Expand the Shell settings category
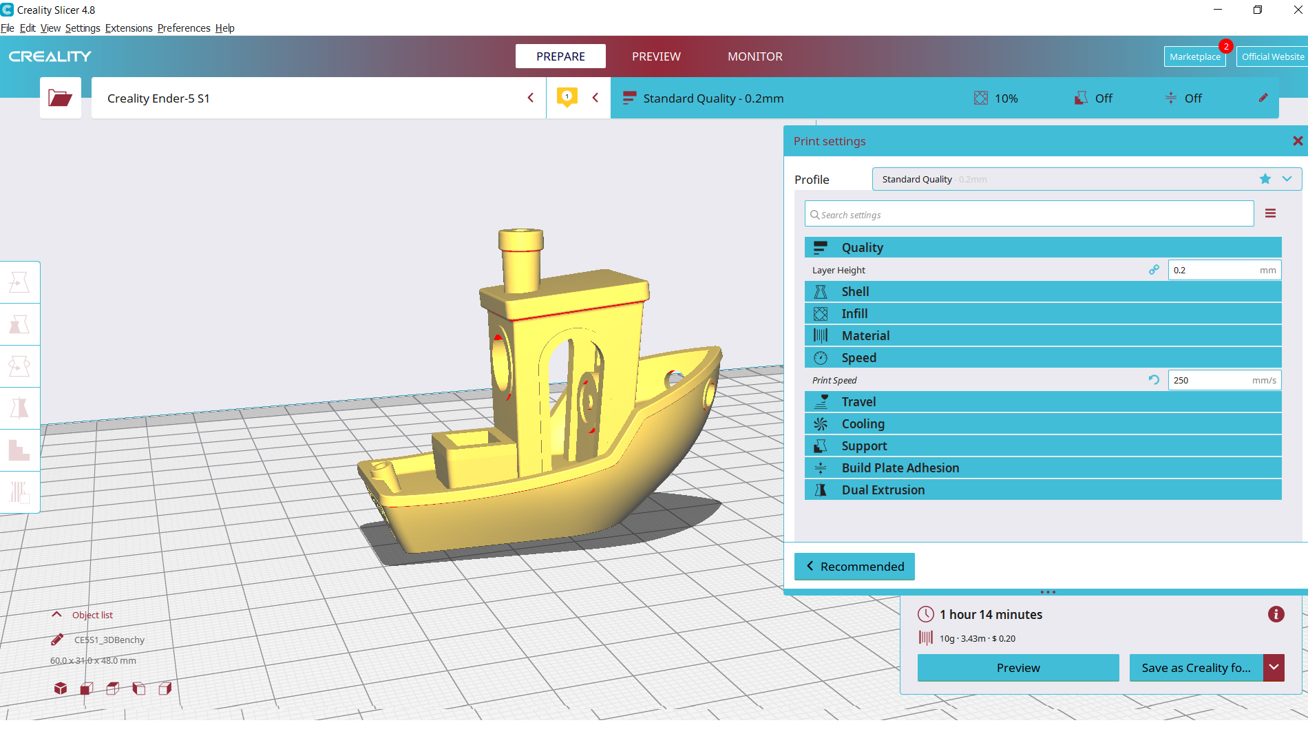 click(1043, 291)
